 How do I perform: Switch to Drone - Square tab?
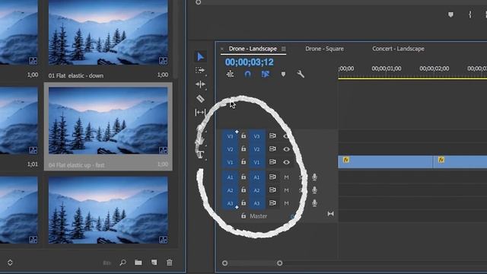pos(324,49)
